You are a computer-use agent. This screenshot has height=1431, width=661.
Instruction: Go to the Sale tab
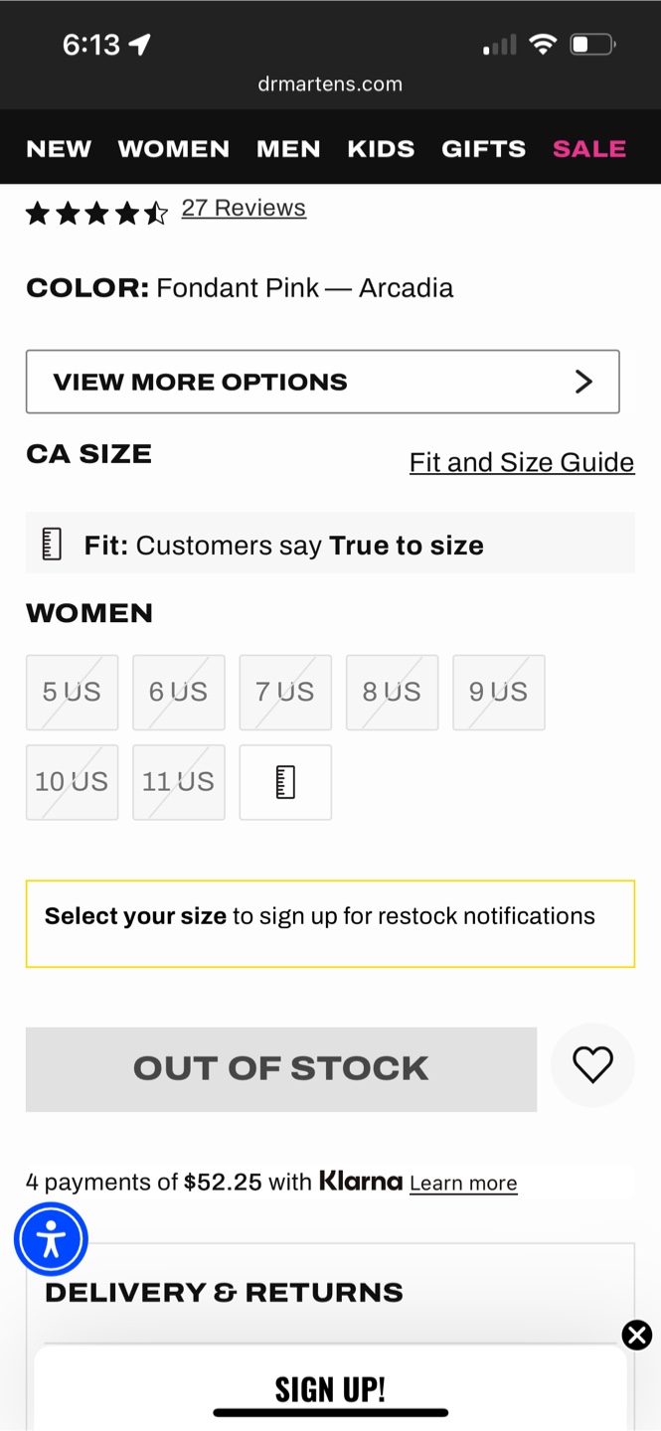(589, 149)
